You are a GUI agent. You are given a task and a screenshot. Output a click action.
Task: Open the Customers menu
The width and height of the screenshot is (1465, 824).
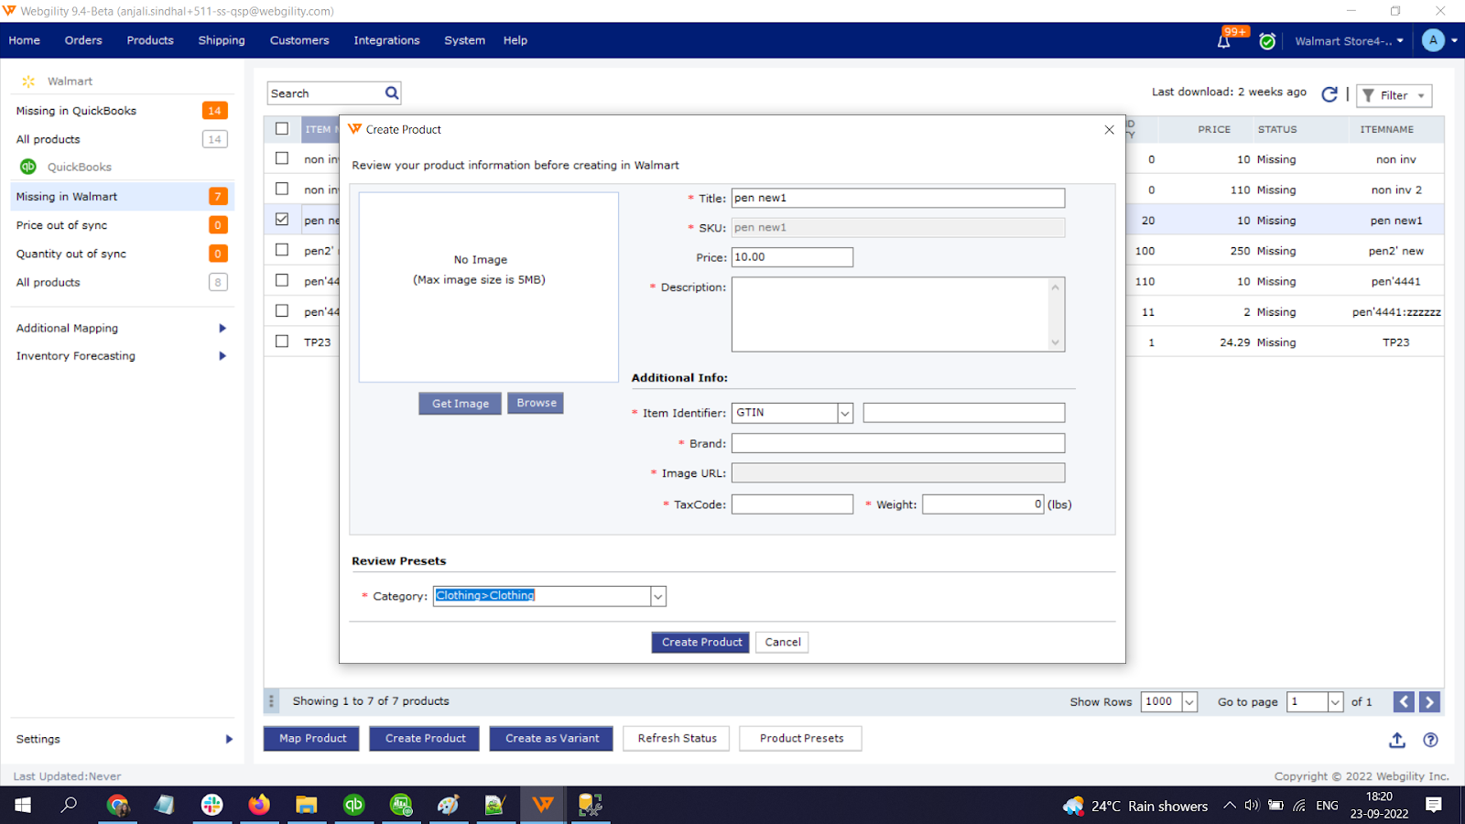click(299, 40)
